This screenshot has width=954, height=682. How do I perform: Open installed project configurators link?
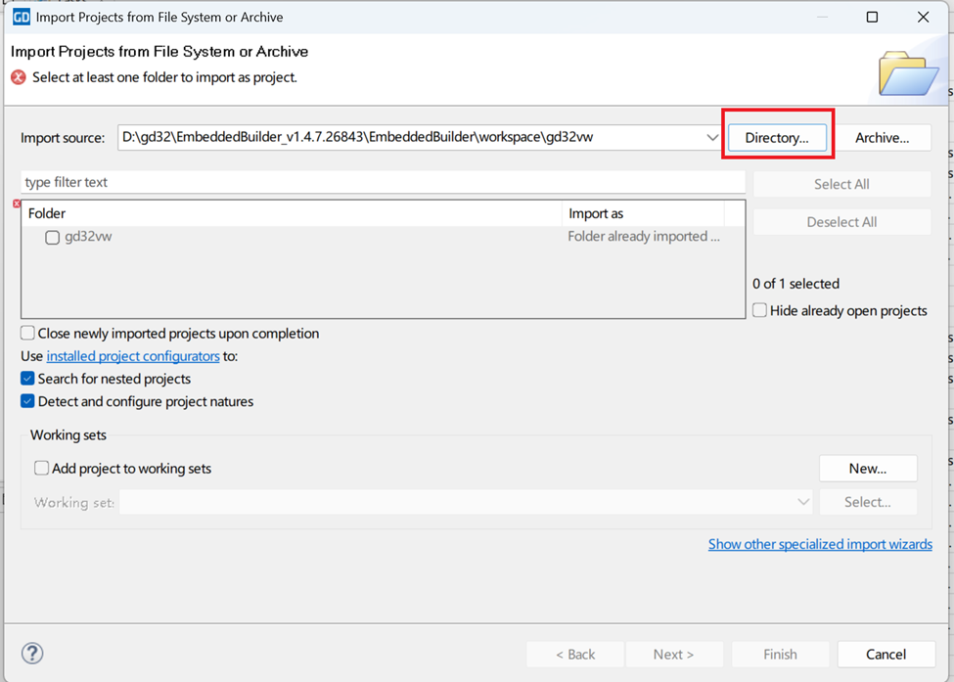click(x=133, y=356)
